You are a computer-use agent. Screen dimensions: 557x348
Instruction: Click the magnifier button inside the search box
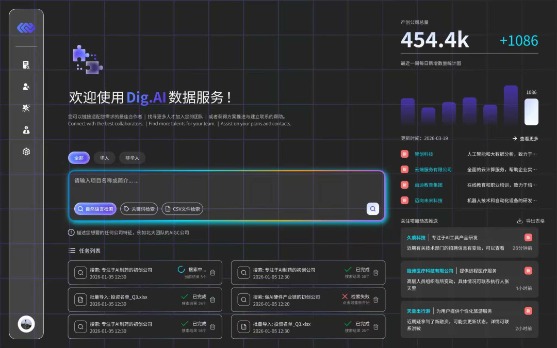(x=373, y=208)
